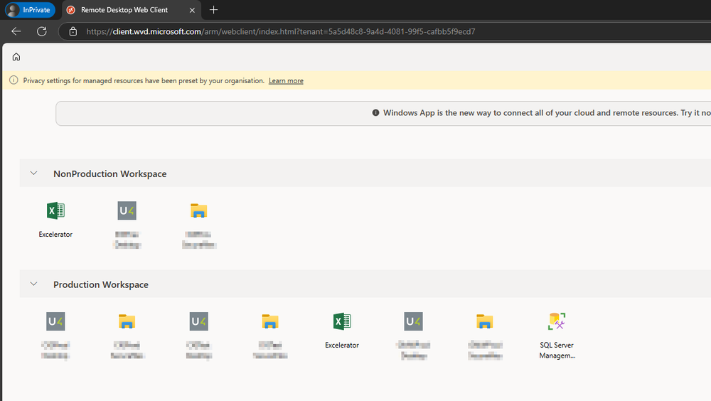Viewport: 711px width, 401px height.
Task: Close the Remote Desktop Web Client tab
Action: 192,10
